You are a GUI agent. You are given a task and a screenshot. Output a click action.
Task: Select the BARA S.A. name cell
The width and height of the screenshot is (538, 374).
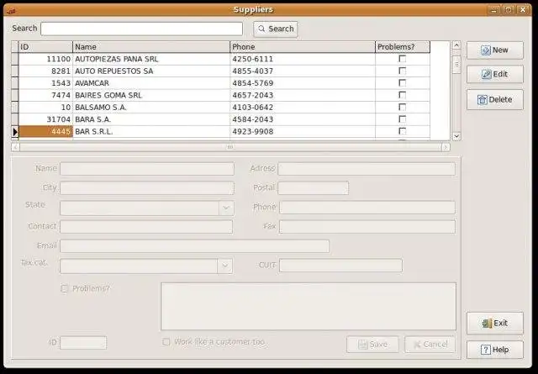click(x=151, y=119)
